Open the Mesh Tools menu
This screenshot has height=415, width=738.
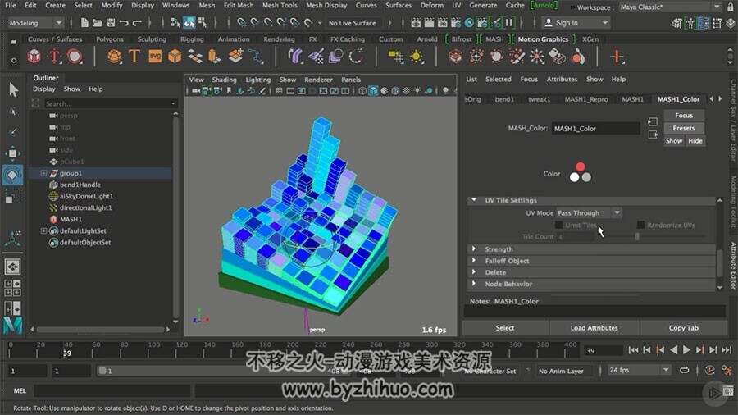pyautogui.click(x=280, y=5)
